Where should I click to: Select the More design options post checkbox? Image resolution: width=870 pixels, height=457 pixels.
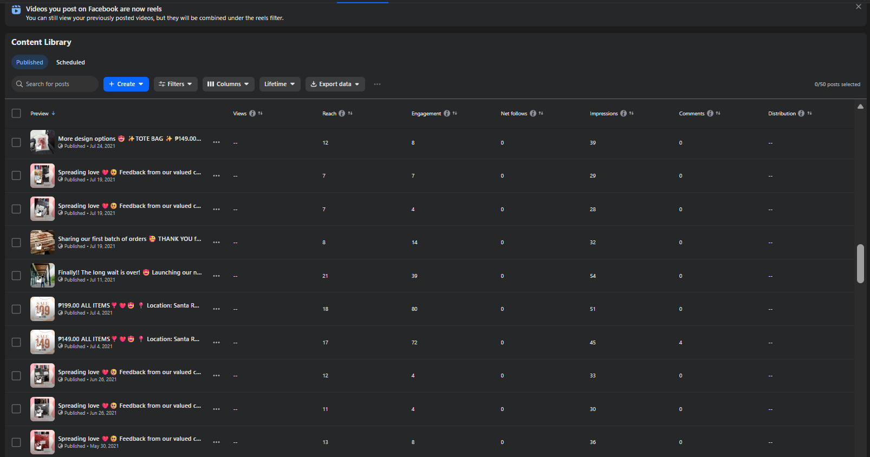click(16, 142)
